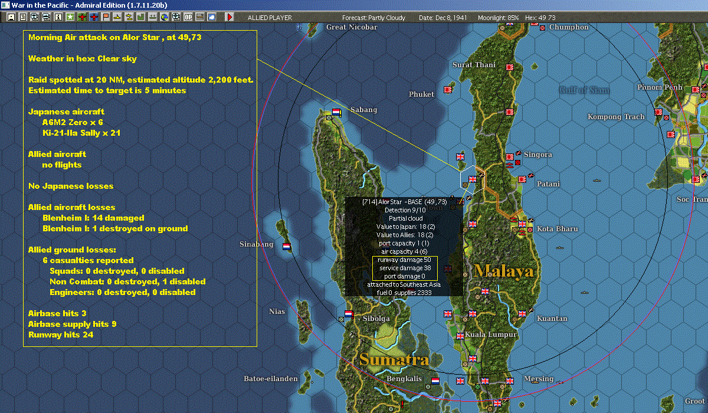Select the Dutch flag at Sabang
708x413 pixels.
tap(337, 112)
